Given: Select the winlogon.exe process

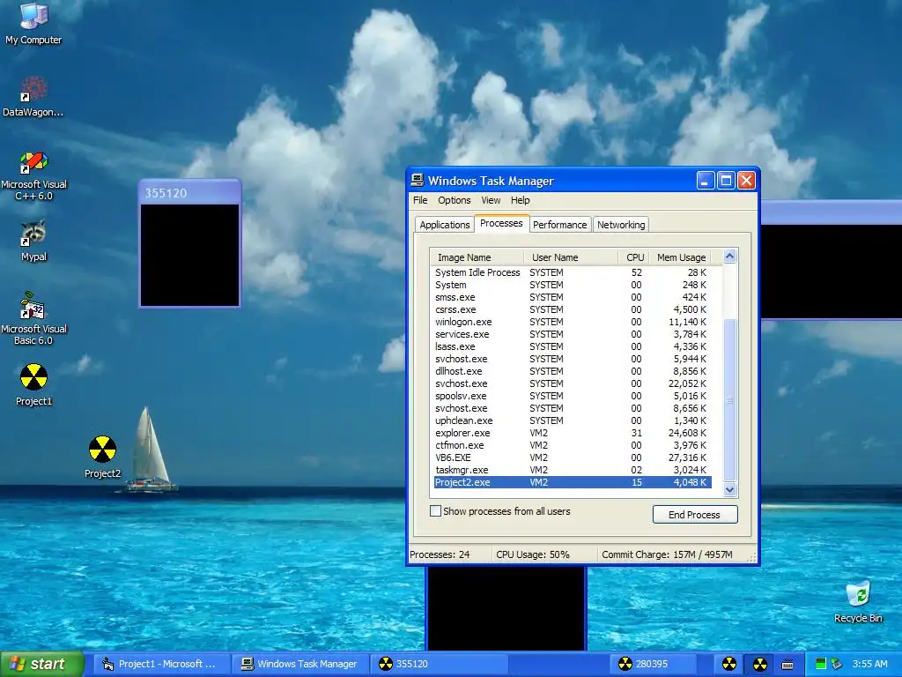Looking at the screenshot, I should 572,322.
